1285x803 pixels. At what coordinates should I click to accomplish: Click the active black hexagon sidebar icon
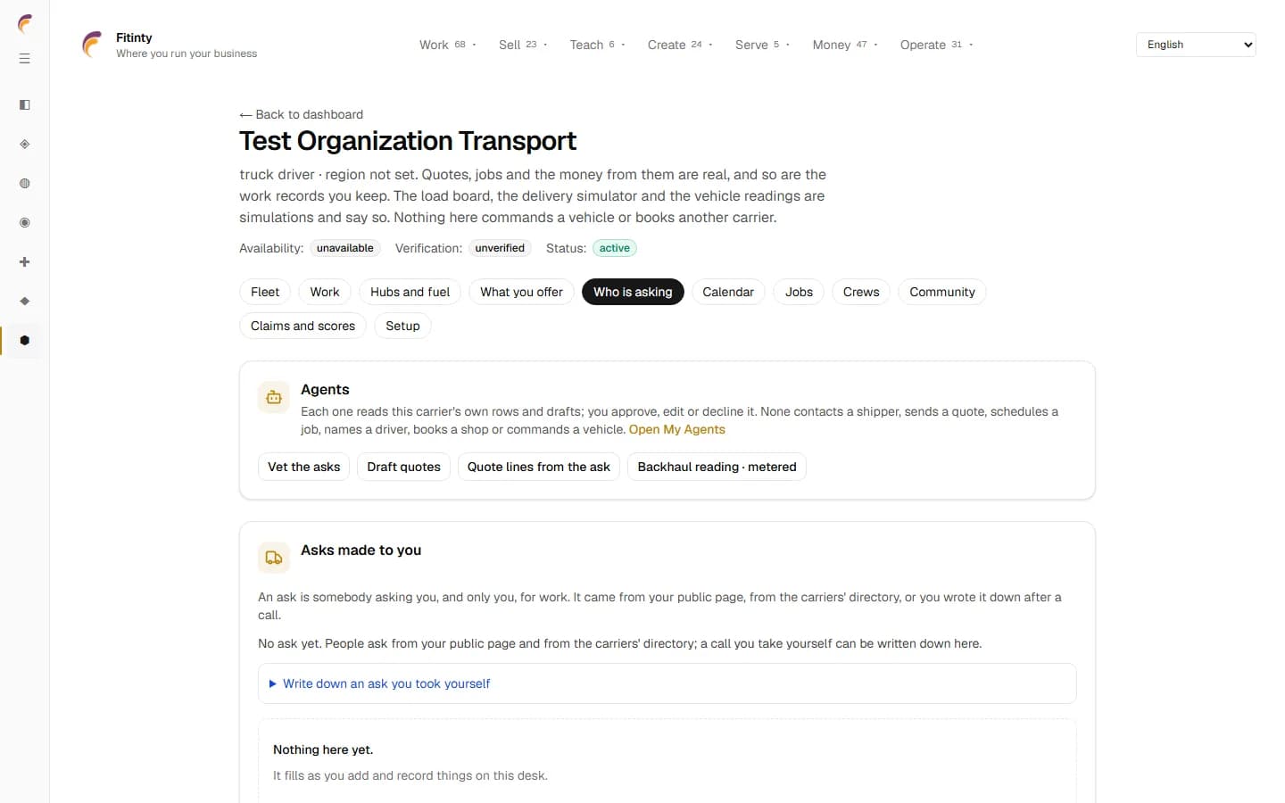(x=25, y=341)
